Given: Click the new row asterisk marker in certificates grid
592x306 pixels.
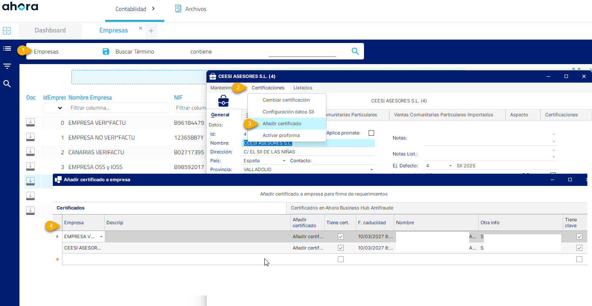Looking at the screenshot, I should coord(57,260).
